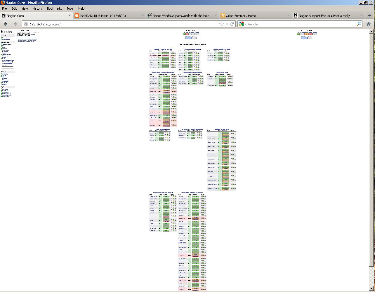Screen dimensions: 375x292
Task: Open the Tools menu
Action: tap(70, 8)
